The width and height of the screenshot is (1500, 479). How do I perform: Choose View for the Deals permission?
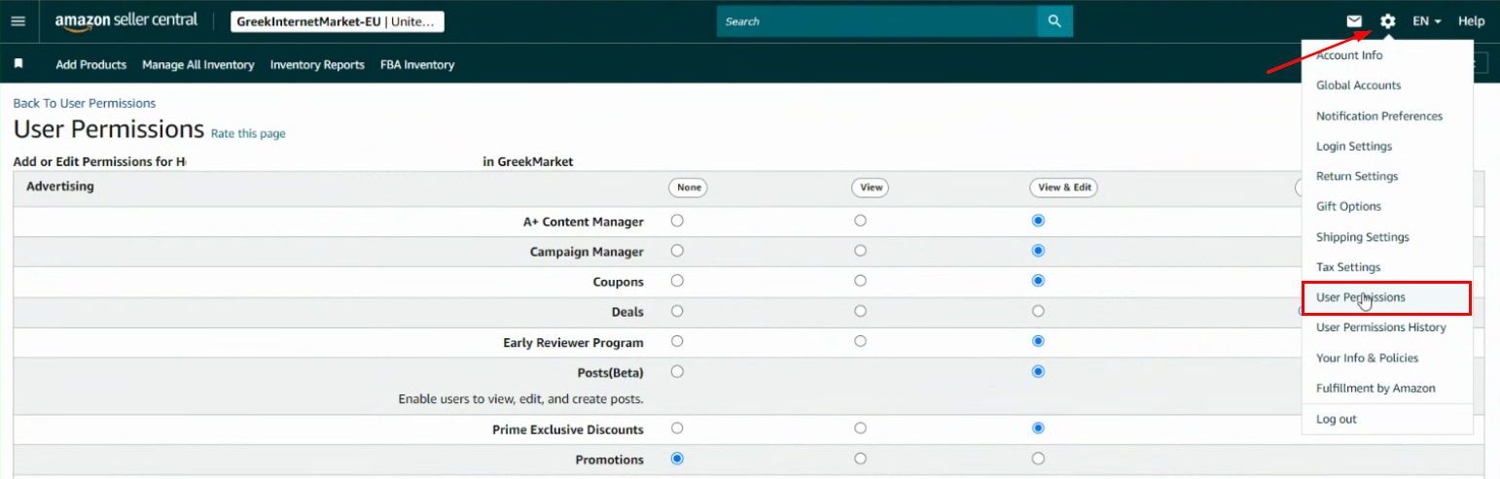[860, 311]
